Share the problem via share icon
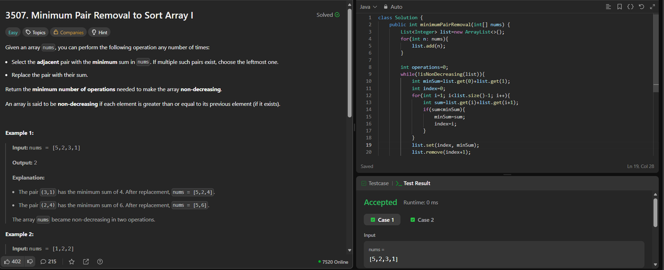The height and width of the screenshot is (270, 664). pos(86,262)
